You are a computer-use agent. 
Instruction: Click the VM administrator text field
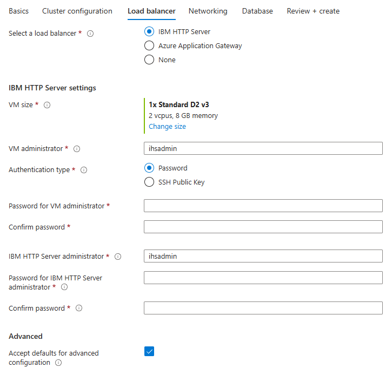click(x=263, y=148)
